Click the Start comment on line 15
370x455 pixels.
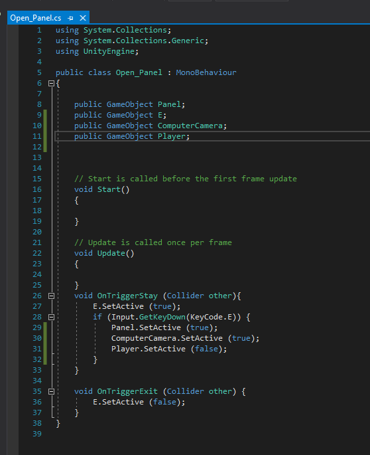(186, 179)
